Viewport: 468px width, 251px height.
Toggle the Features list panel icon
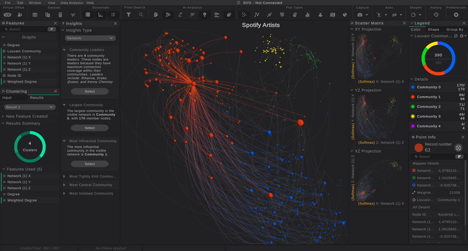pos(88,15)
